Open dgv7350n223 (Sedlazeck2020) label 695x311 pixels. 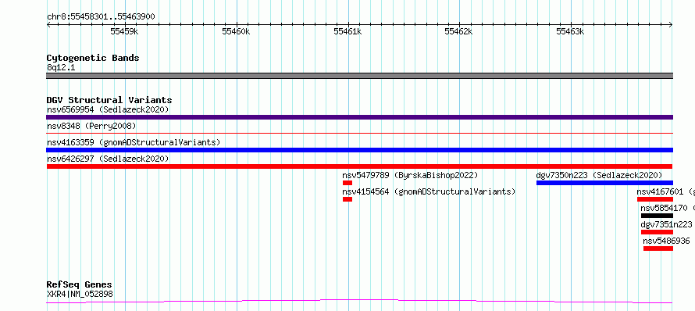(599, 175)
